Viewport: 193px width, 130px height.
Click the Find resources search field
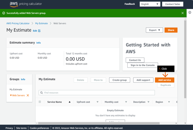97,92
